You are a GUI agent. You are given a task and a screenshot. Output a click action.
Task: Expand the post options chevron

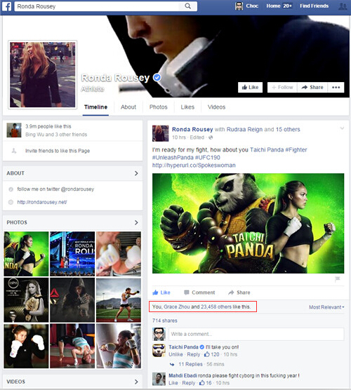click(342, 128)
